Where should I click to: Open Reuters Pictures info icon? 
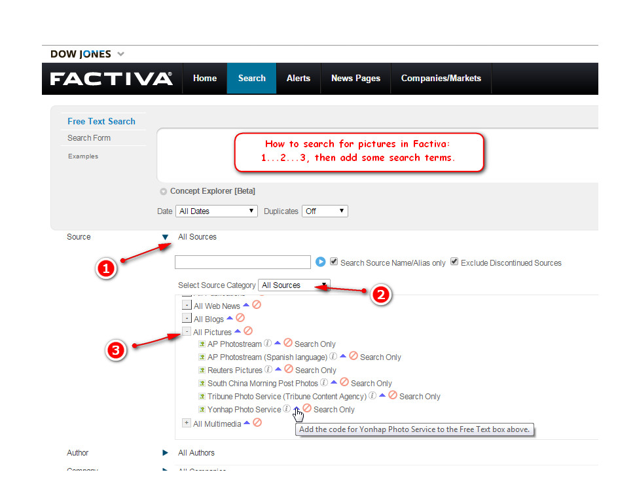pos(268,369)
